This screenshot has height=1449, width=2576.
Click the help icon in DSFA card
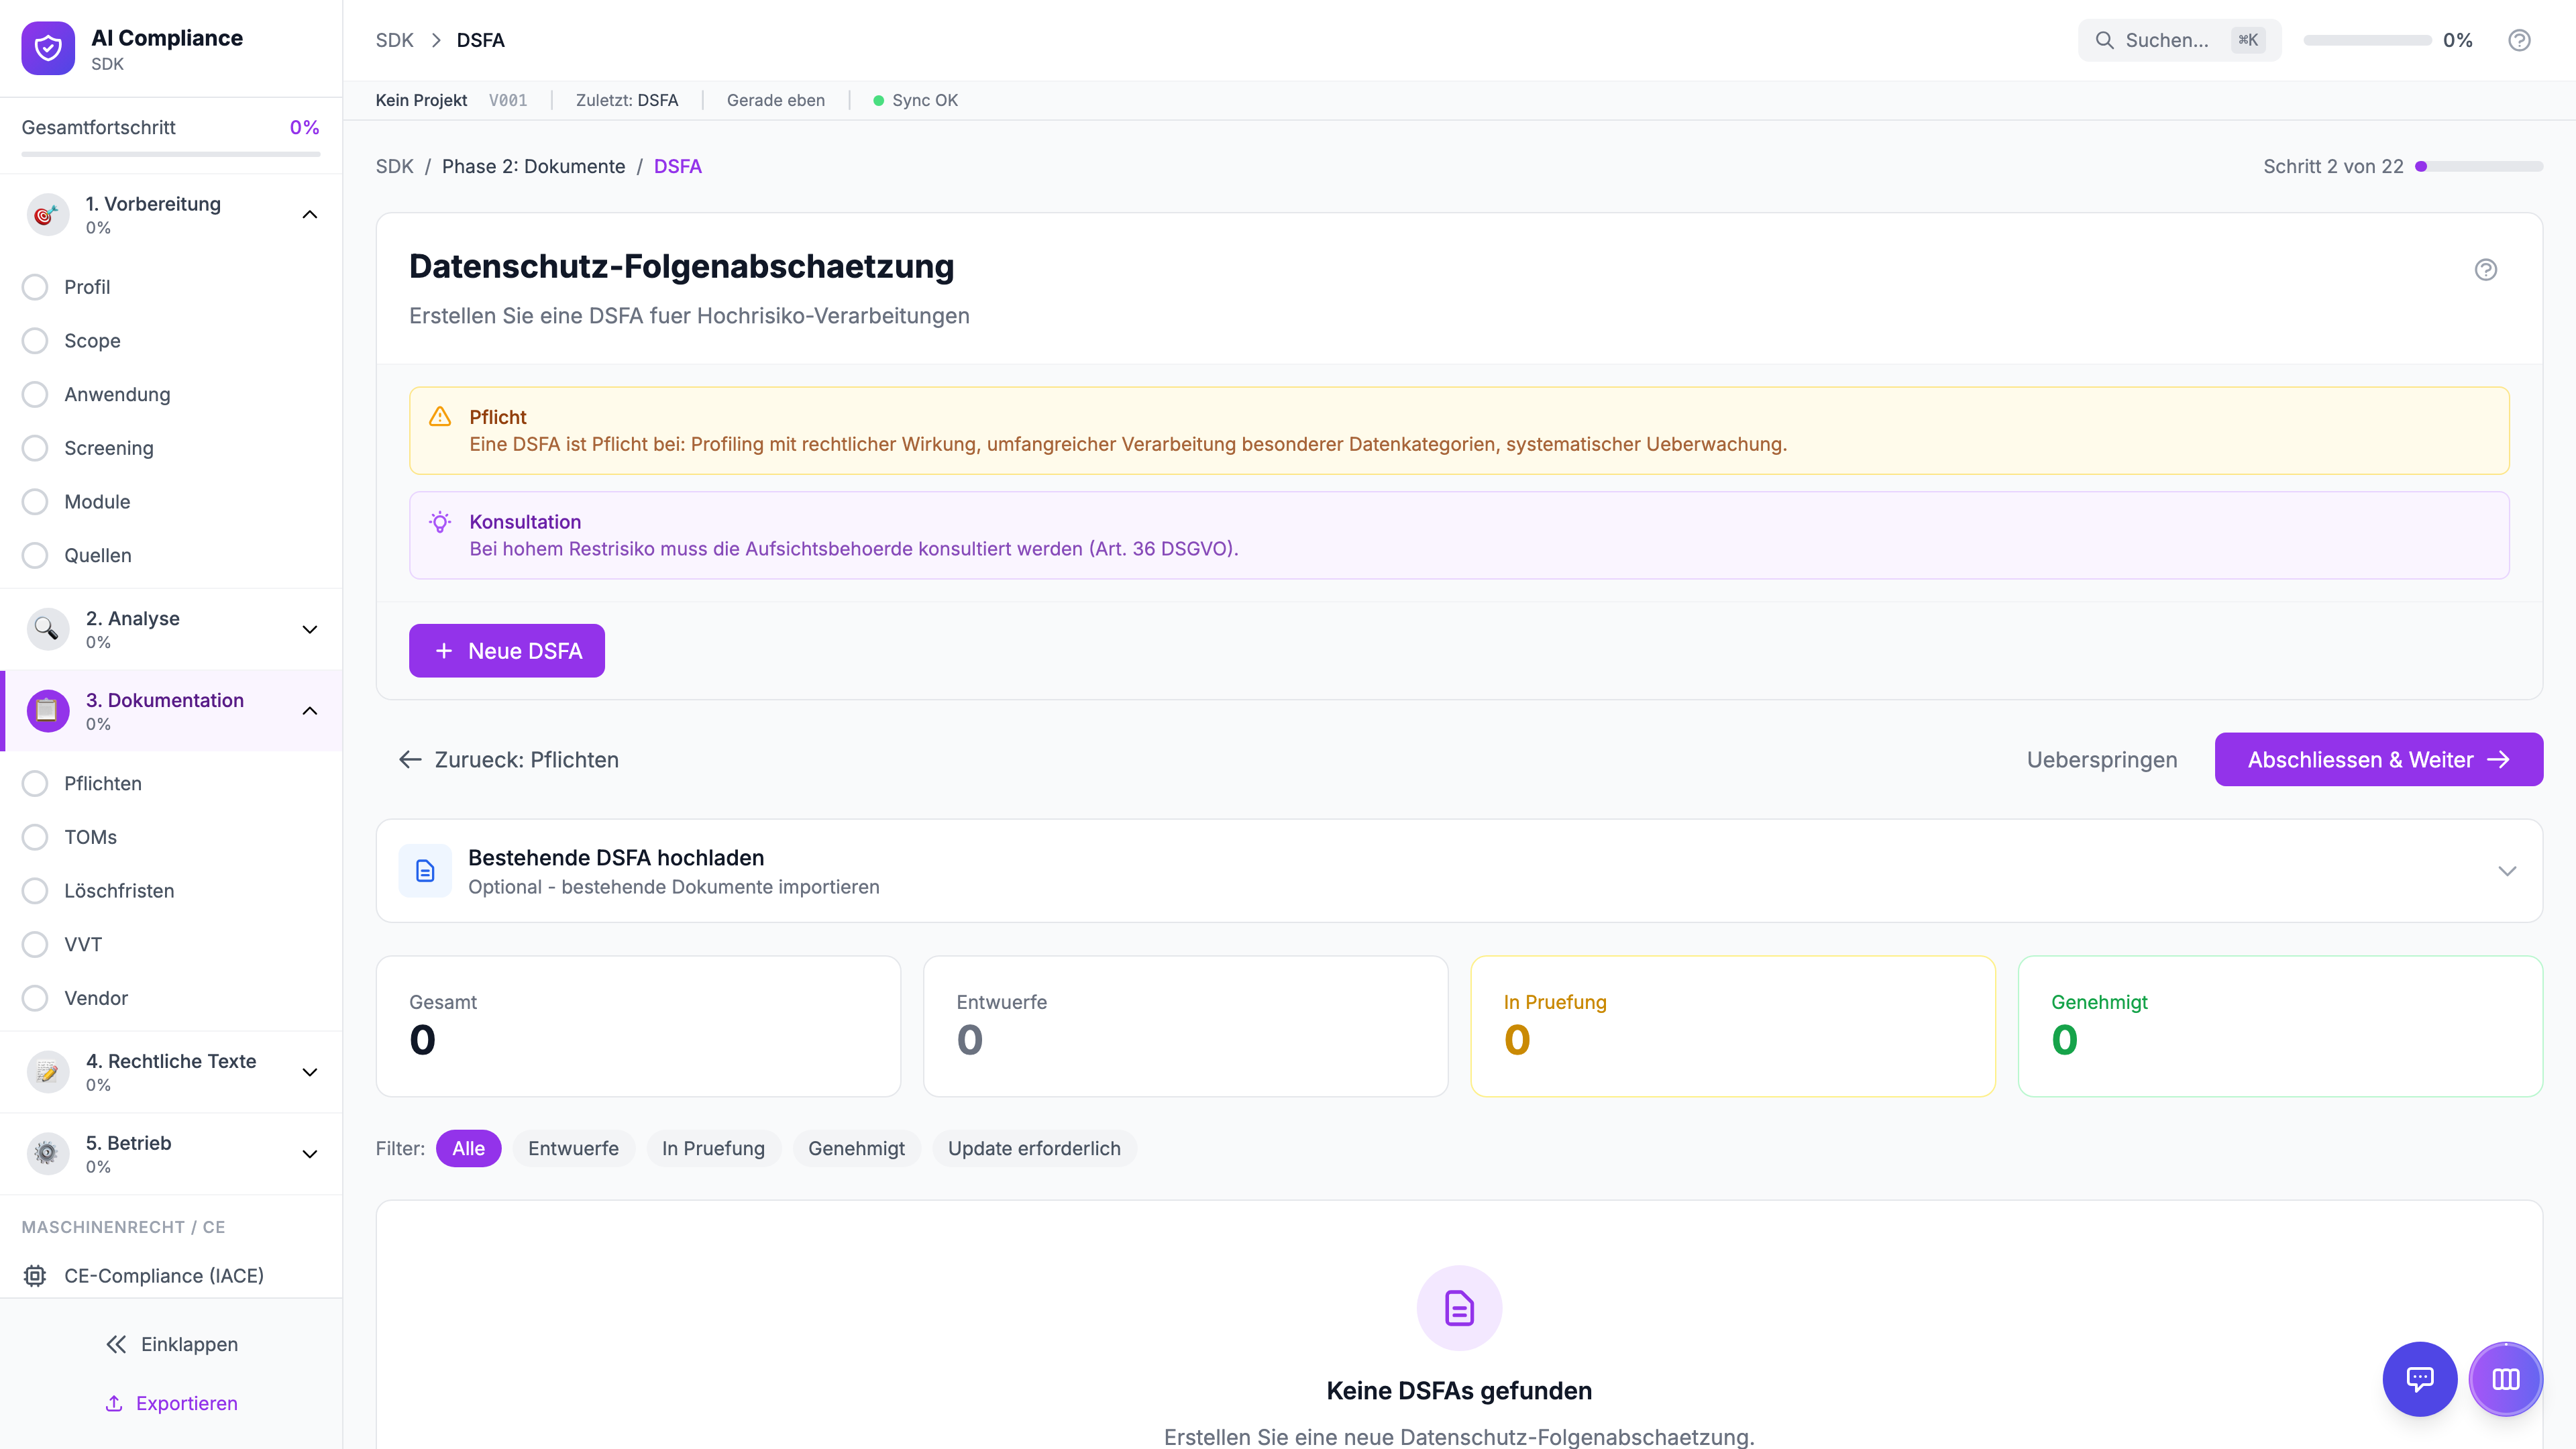(x=2485, y=269)
